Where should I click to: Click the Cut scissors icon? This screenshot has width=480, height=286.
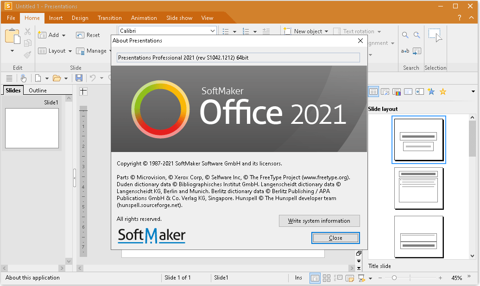tap(27, 32)
